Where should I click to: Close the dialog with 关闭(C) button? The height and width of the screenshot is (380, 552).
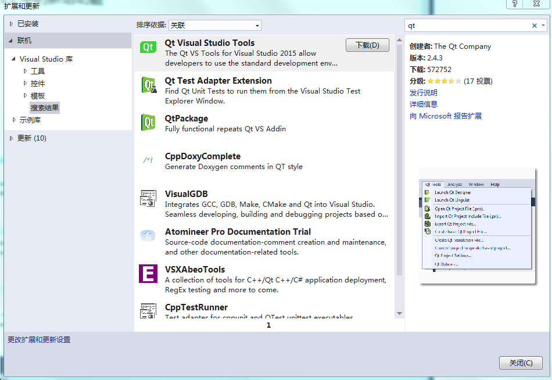(521, 363)
